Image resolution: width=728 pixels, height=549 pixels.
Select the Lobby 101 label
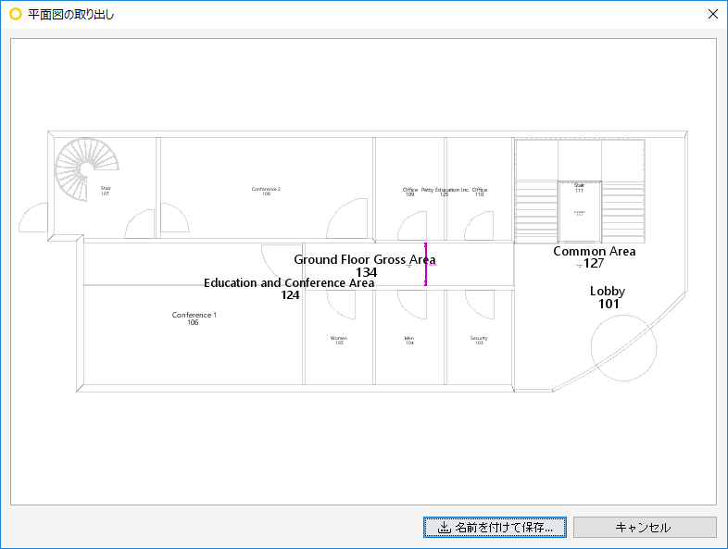pyautogui.click(x=608, y=297)
